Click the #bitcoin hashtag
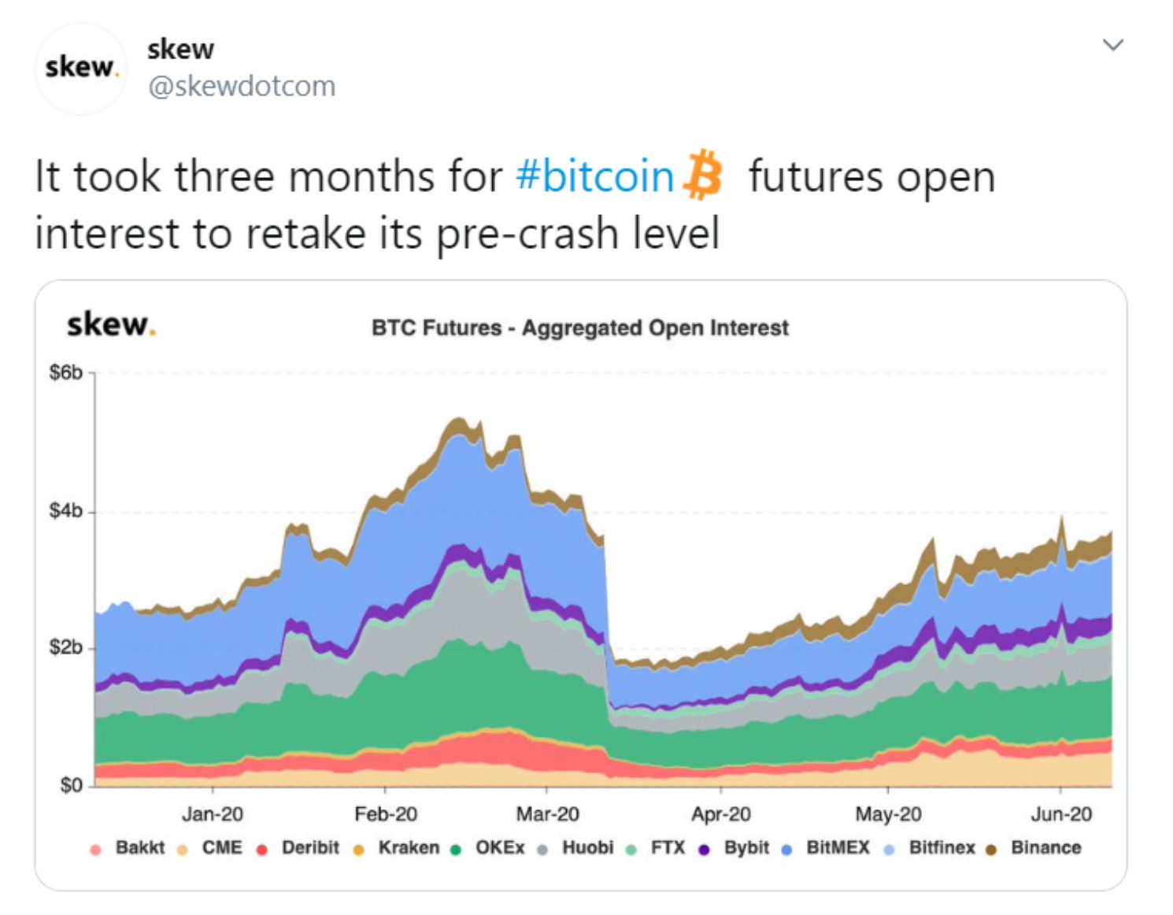Screen dimensions: 1173x915 click(x=595, y=176)
